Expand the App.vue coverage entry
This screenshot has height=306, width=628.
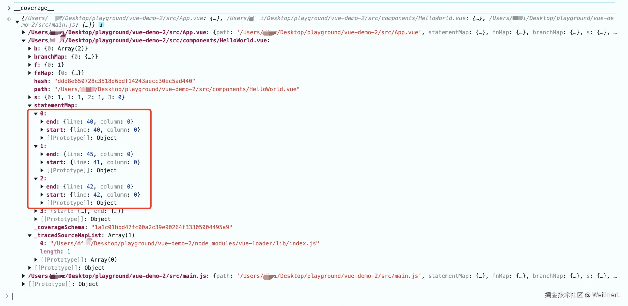click(x=24, y=32)
